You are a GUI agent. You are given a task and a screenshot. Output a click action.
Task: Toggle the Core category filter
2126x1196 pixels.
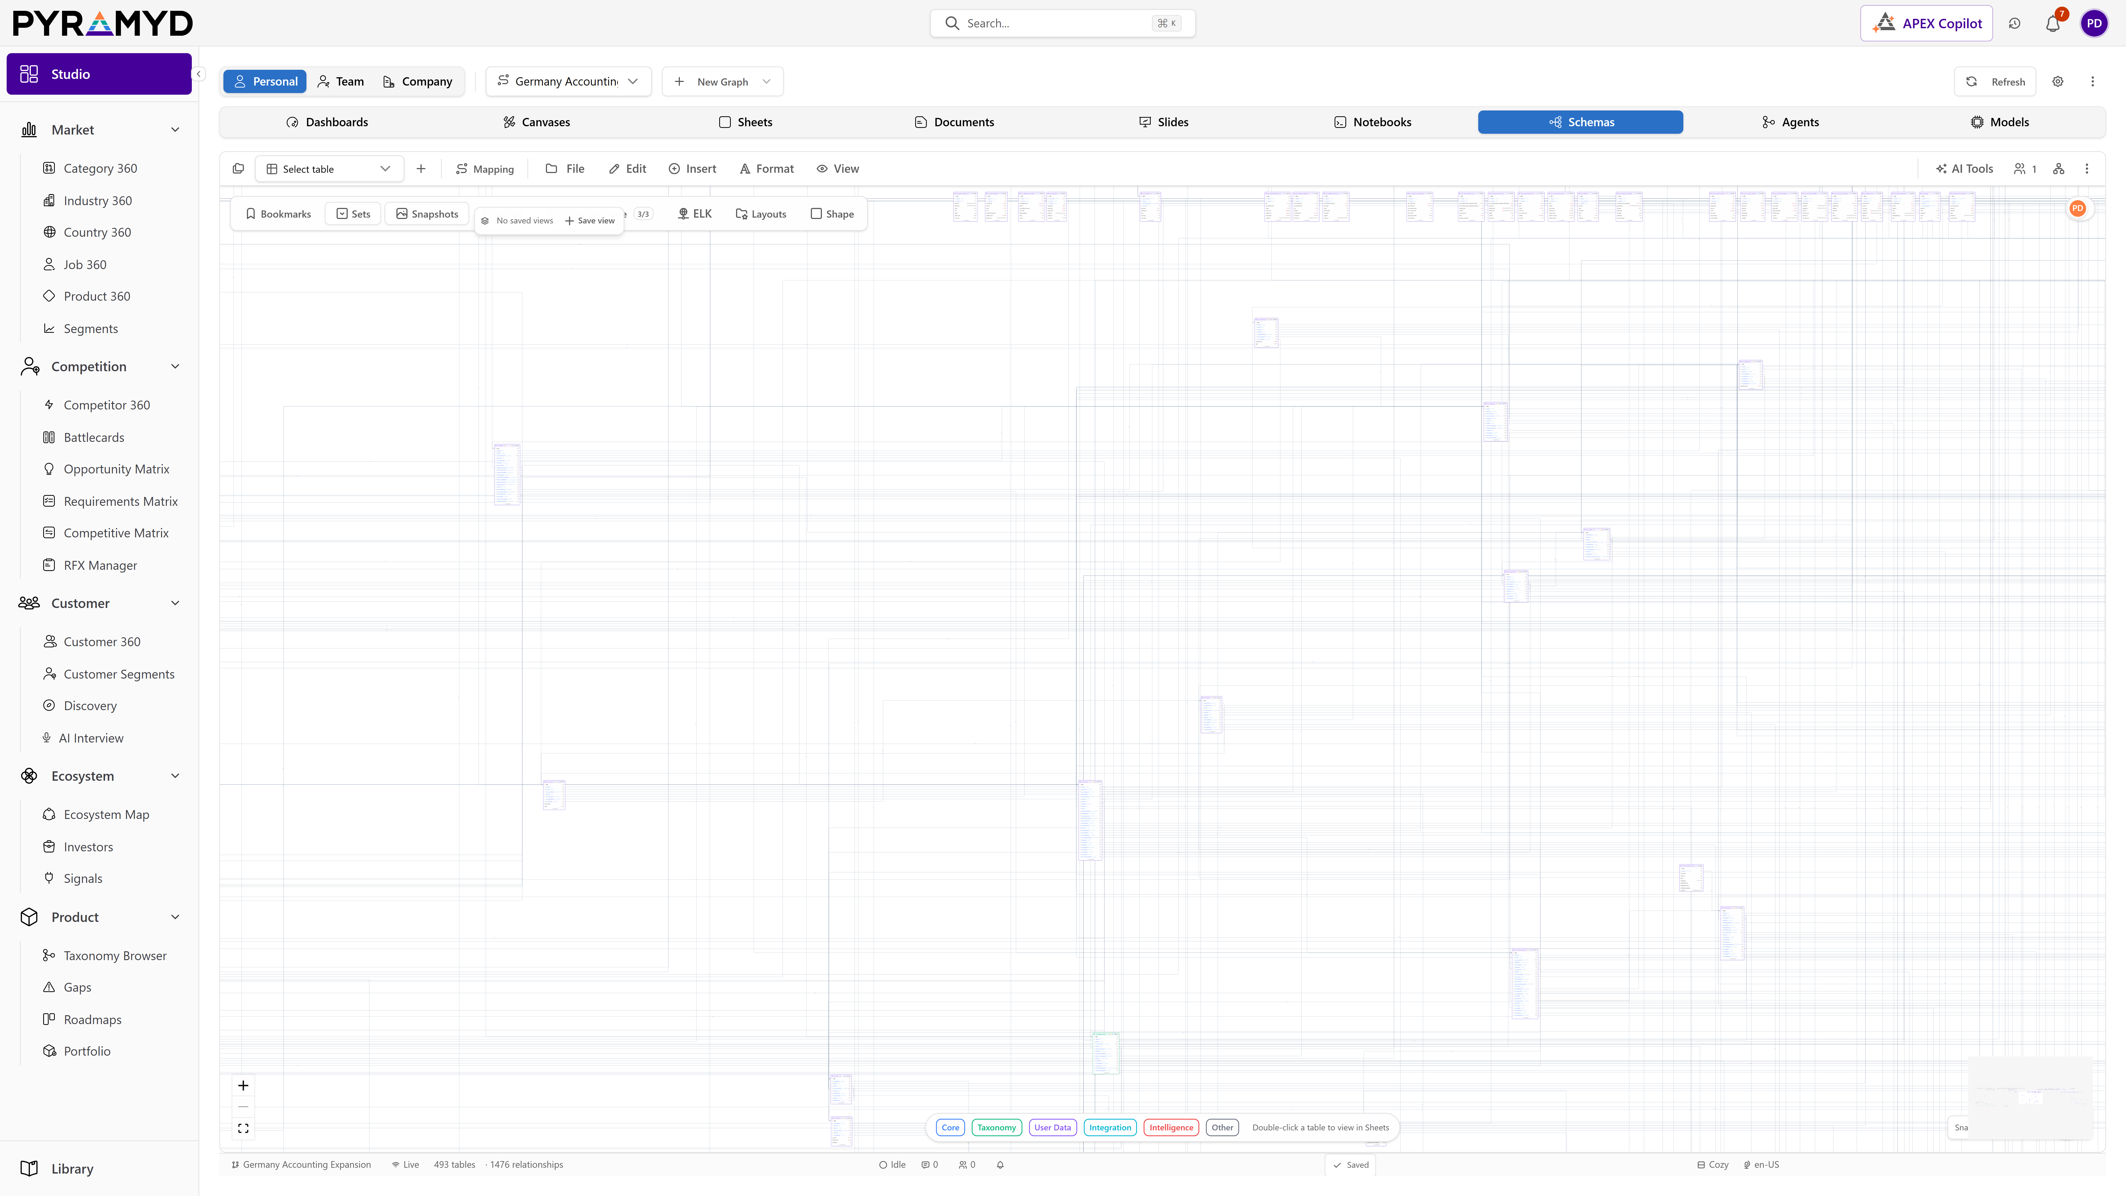click(x=950, y=1128)
